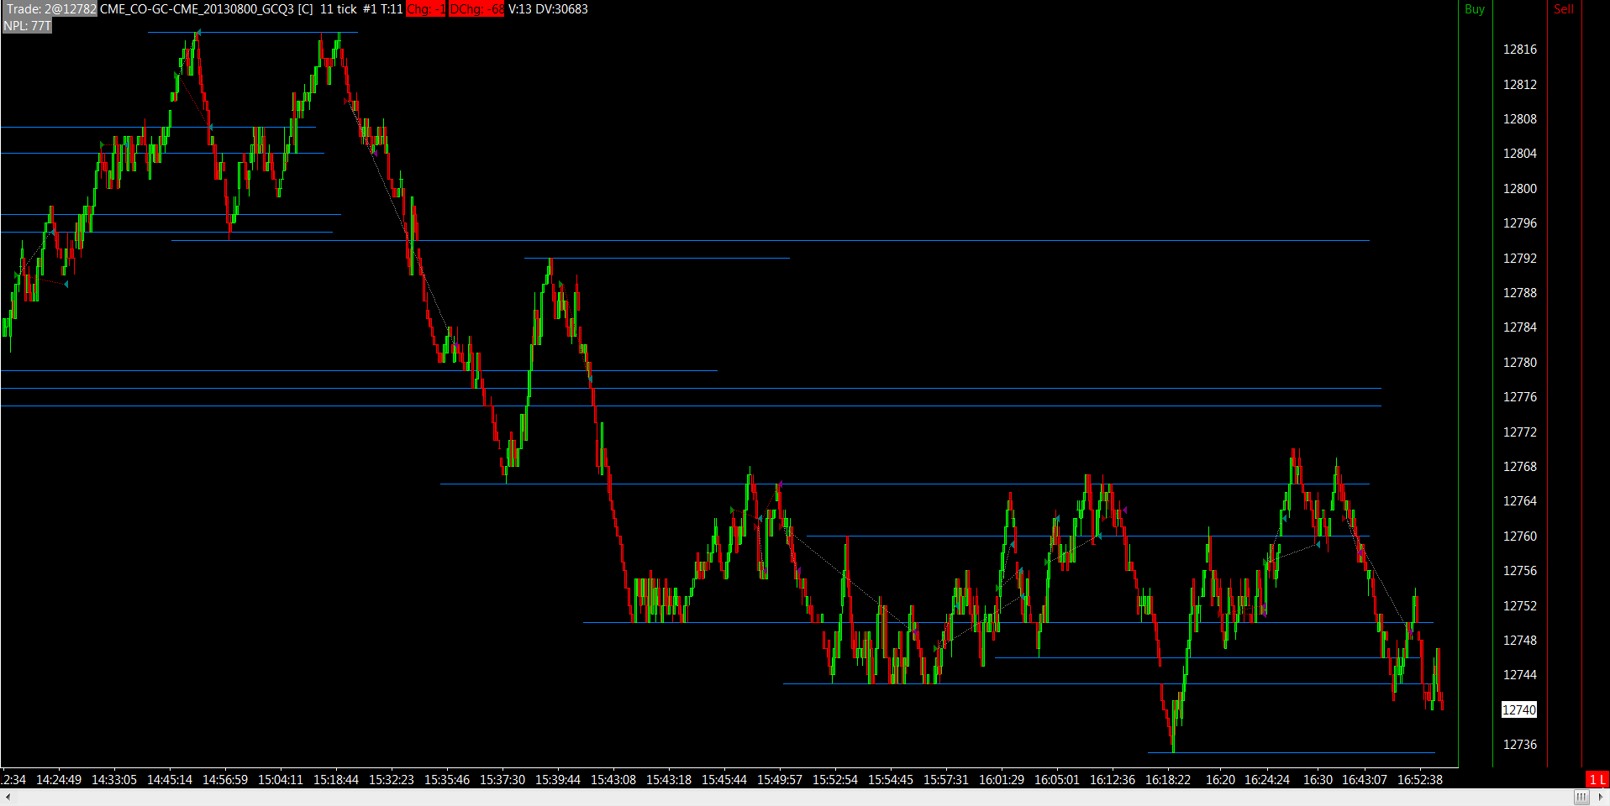Click the 15:43:08 time axis label
The width and height of the screenshot is (1610, 806).
pyautogui.click(x=613, y=780)
